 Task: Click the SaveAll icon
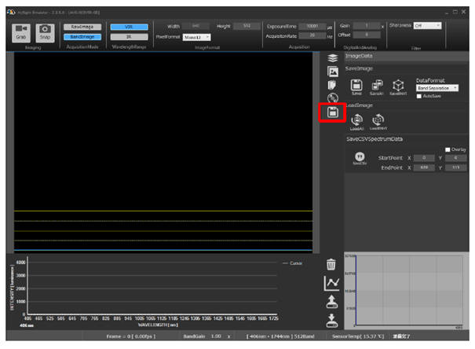point(377,87)
